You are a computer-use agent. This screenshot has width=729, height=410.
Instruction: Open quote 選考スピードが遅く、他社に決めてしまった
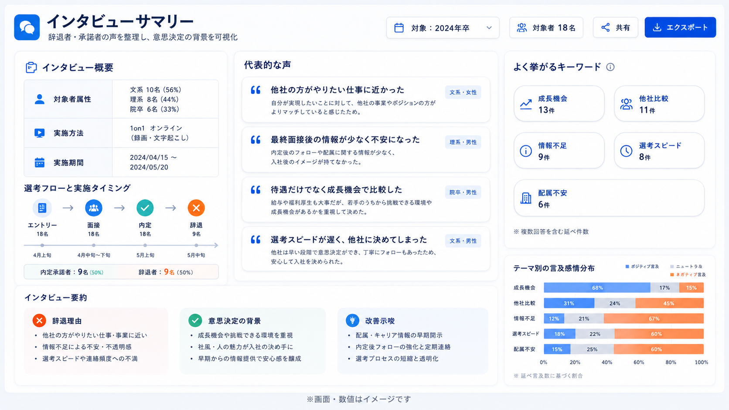click(x=366, y=249)
